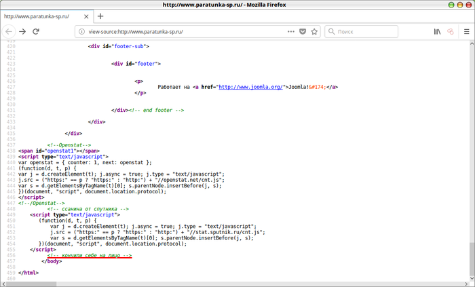Image resolution: width=475 pixels, height=287 pixels.
Task: Go back to the previous page
Action: [x=9, y=31]
